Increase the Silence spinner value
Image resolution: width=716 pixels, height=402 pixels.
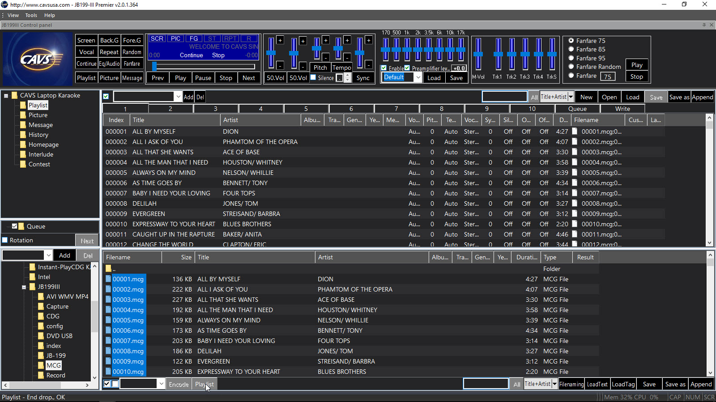pos(347,75)
